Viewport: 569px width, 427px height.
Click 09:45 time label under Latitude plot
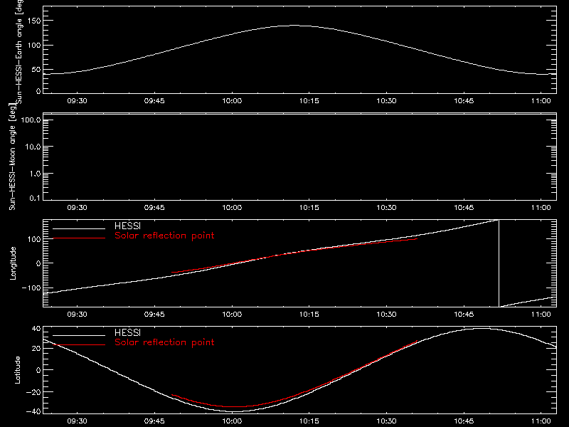[154, 421]
